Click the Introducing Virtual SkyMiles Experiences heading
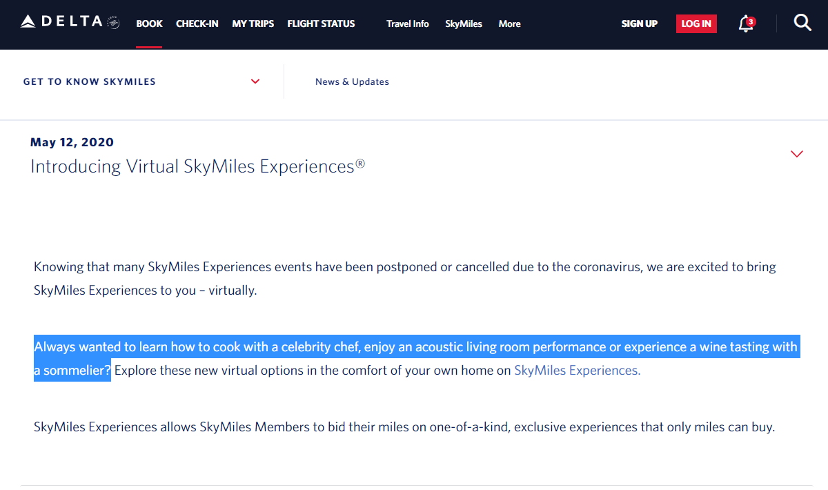828x490 pixels. (197, 166)
